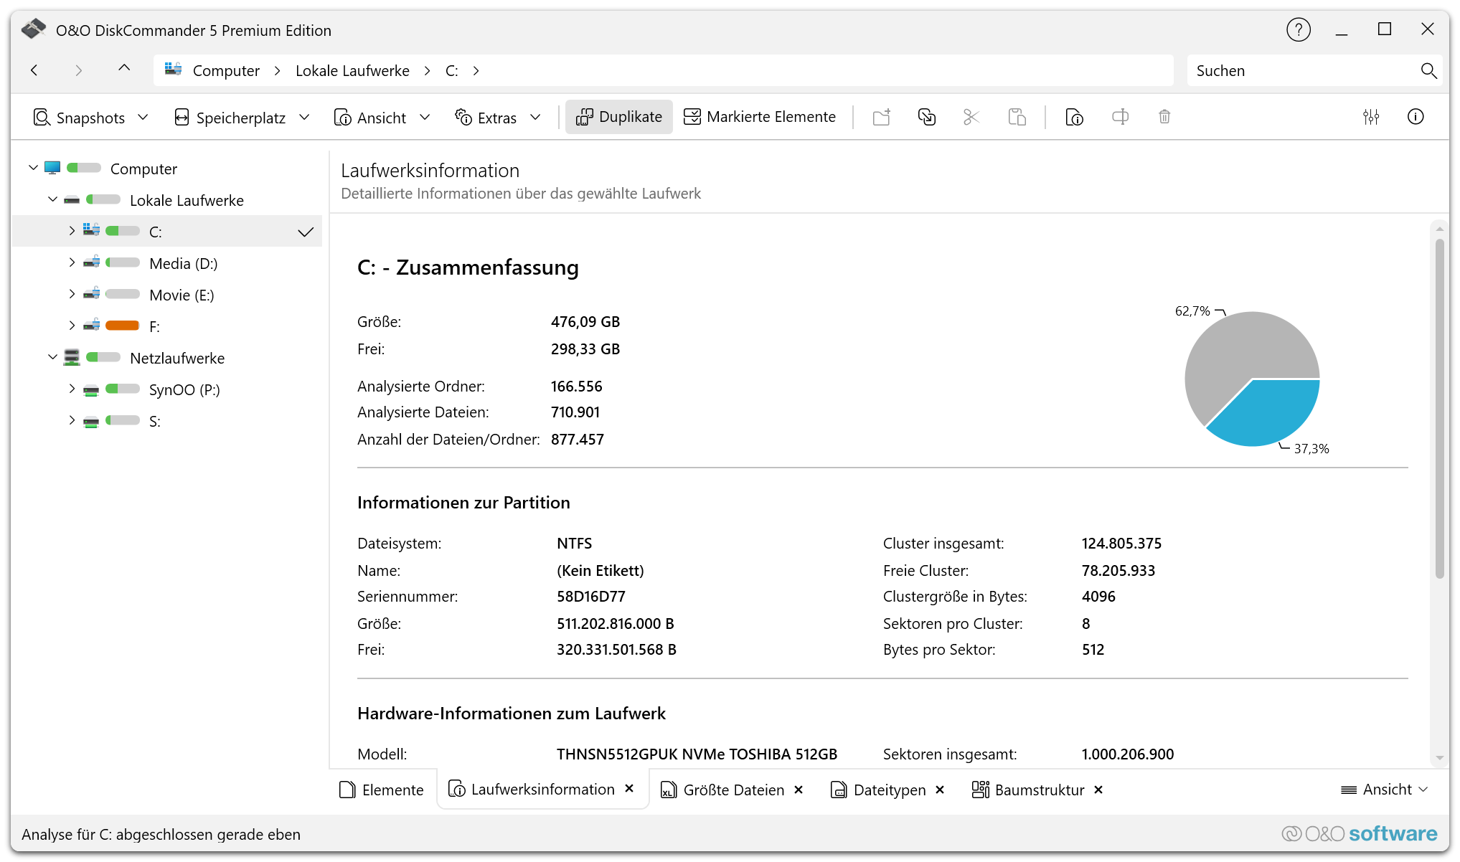Click the info circle icon at toolbar right
Screen dimensions: 1460x862
click(x=1415, y=117)
